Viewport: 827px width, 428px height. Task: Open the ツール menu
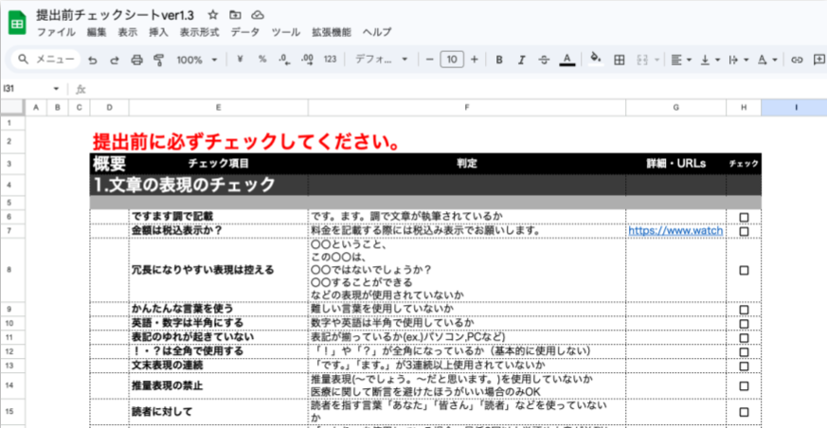[286, 32]
